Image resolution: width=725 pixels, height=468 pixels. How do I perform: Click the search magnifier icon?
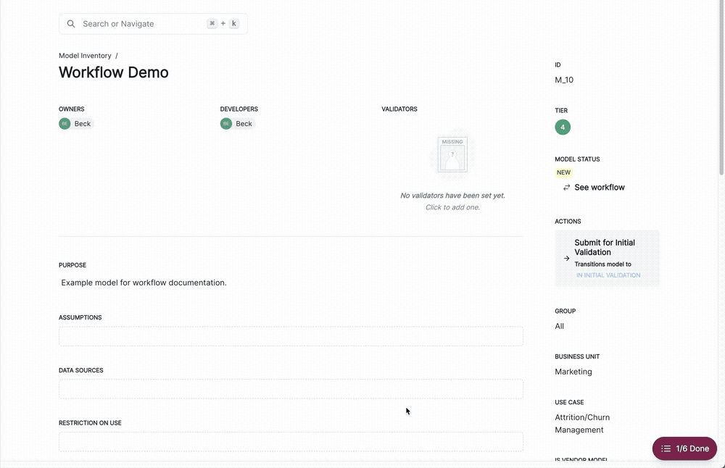coord(70,23)
